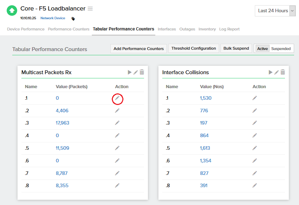Open the Last 24 Hours time range dropdown
The height and width of the screenshot is (205, 299).
point(275,11)
